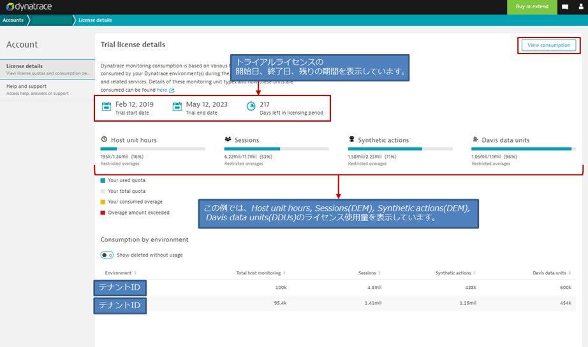This screenshot has height=347, width=588.
Task: Click the Sessions users icon
Action: click(x=228, y=139)
